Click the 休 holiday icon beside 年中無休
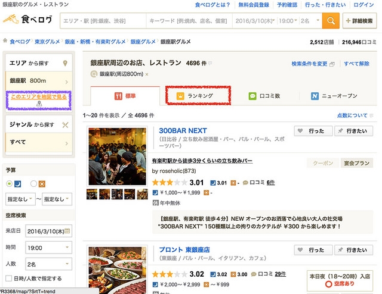Screen dimensions: 382x294 [x=156, y=202]
